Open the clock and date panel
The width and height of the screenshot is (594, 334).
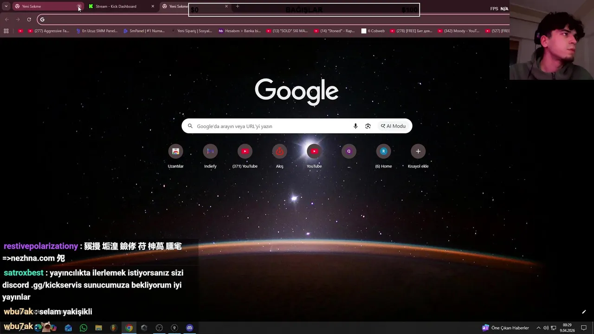coord(567,328)
